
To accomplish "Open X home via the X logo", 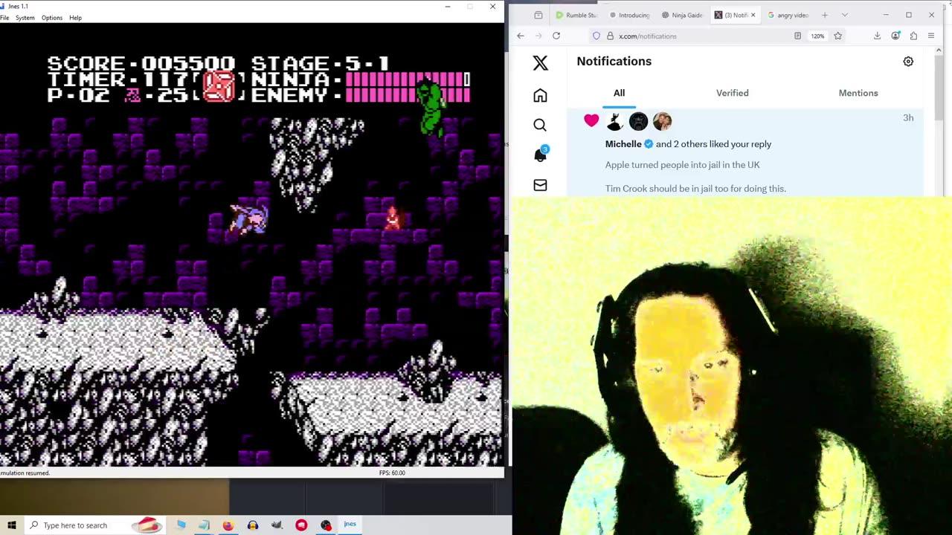I will (541, 63).
